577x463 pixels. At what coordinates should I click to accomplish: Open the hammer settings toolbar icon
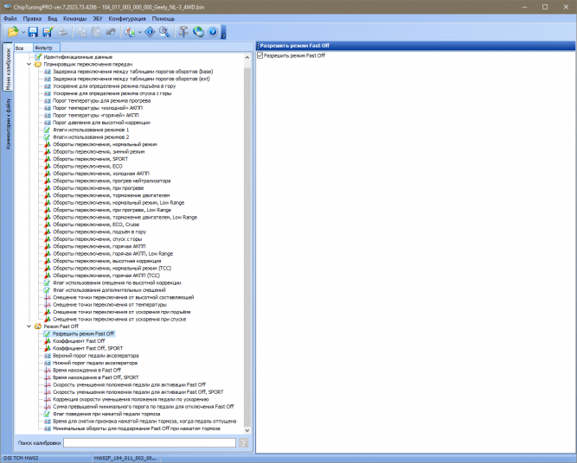tap(183, 32)
